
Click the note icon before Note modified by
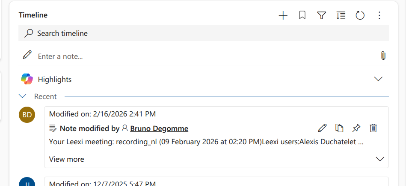coord(53,128)
